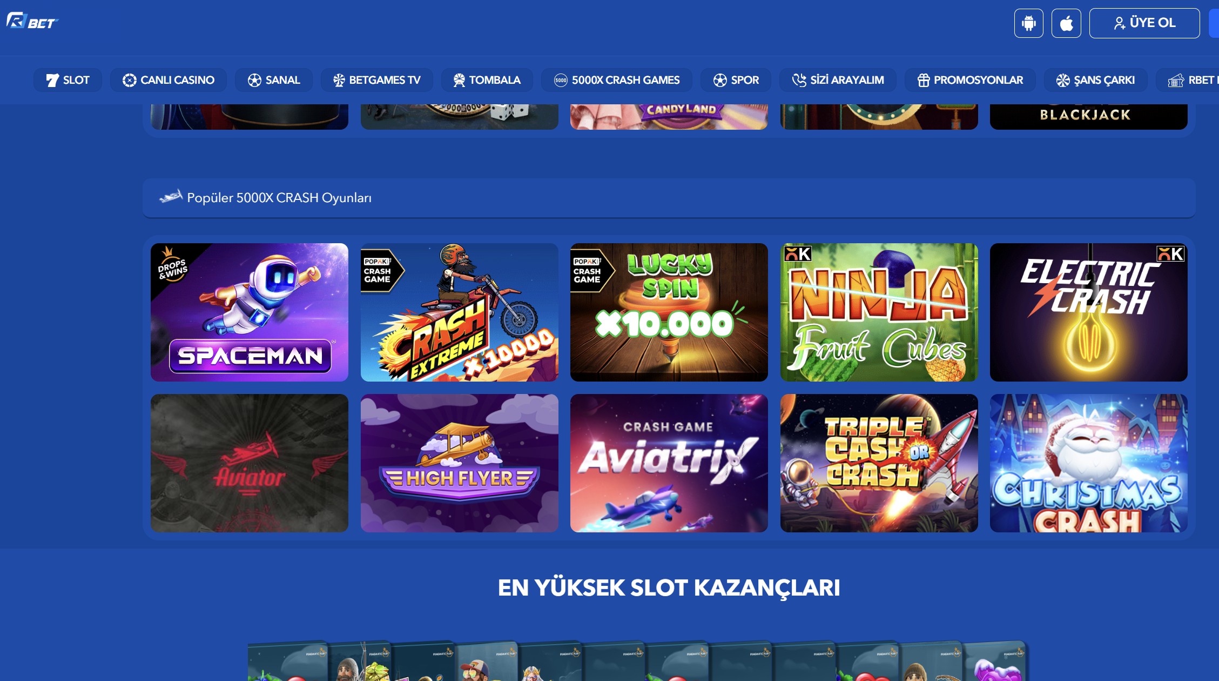Click the ÜYE OL sign-up button
The height and width of the screenshot is (681, 1219).
pos(1144,23)
